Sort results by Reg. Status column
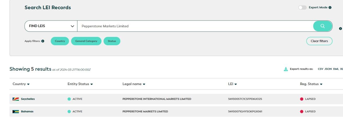This screenshot has width=343, height=118. (x=311, y=84)
